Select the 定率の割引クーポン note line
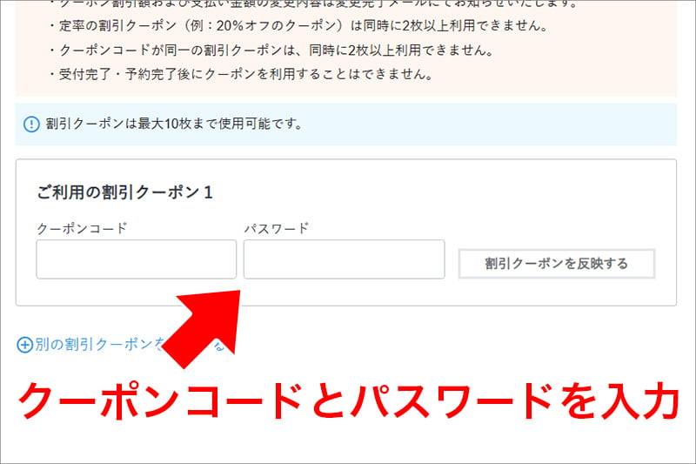 pyautogui.click(x=298, y=26)
